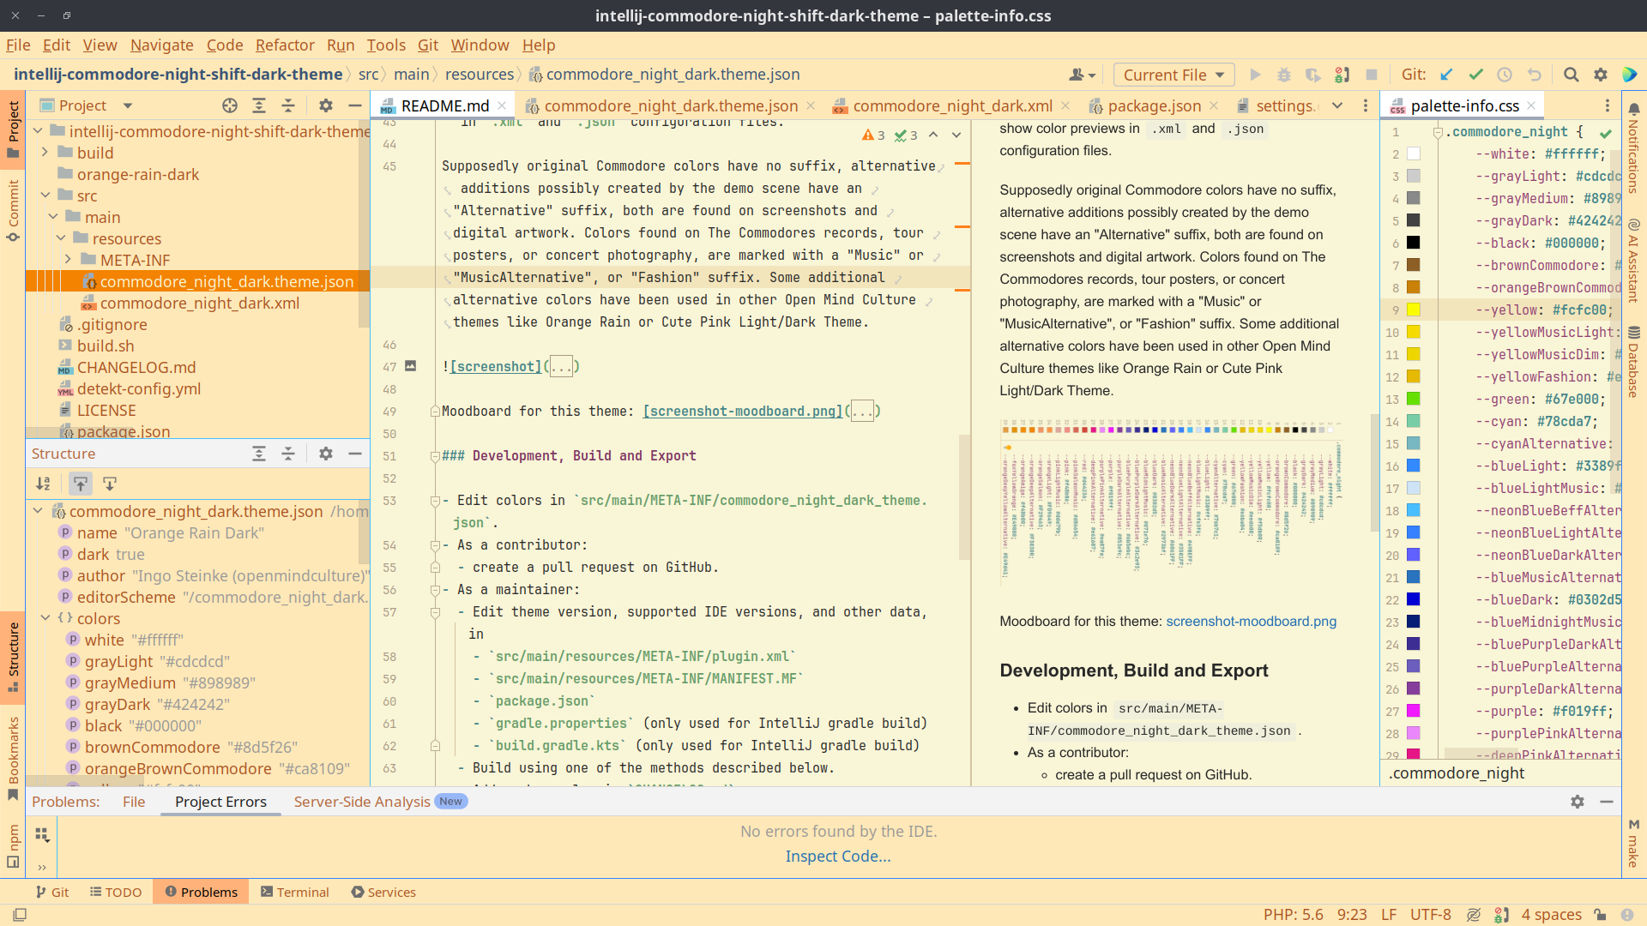Click the Inspect Code... link

[837, 856]
